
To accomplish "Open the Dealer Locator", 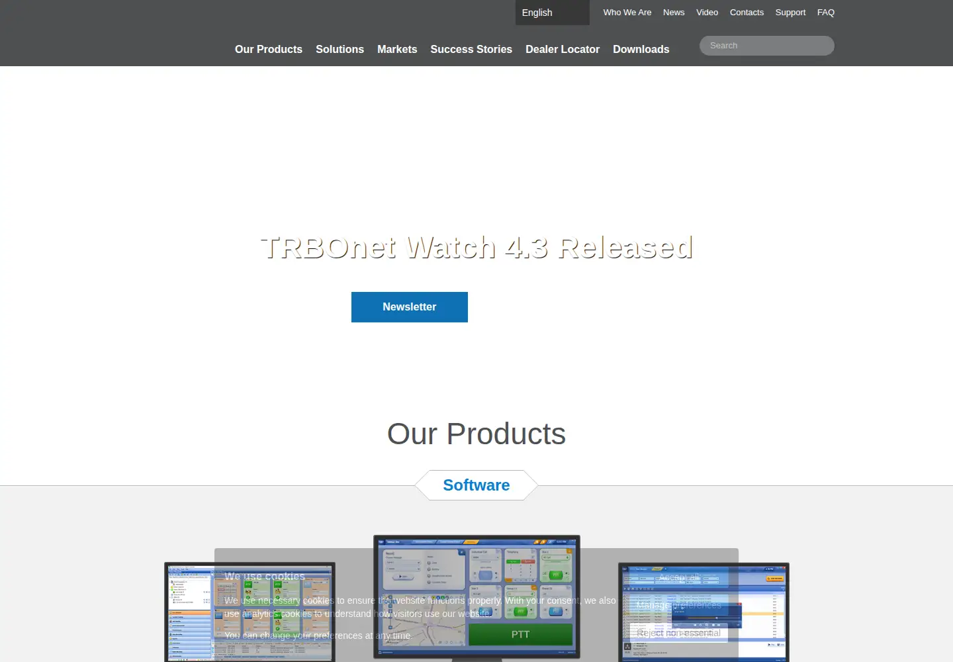I will [563, 49].
